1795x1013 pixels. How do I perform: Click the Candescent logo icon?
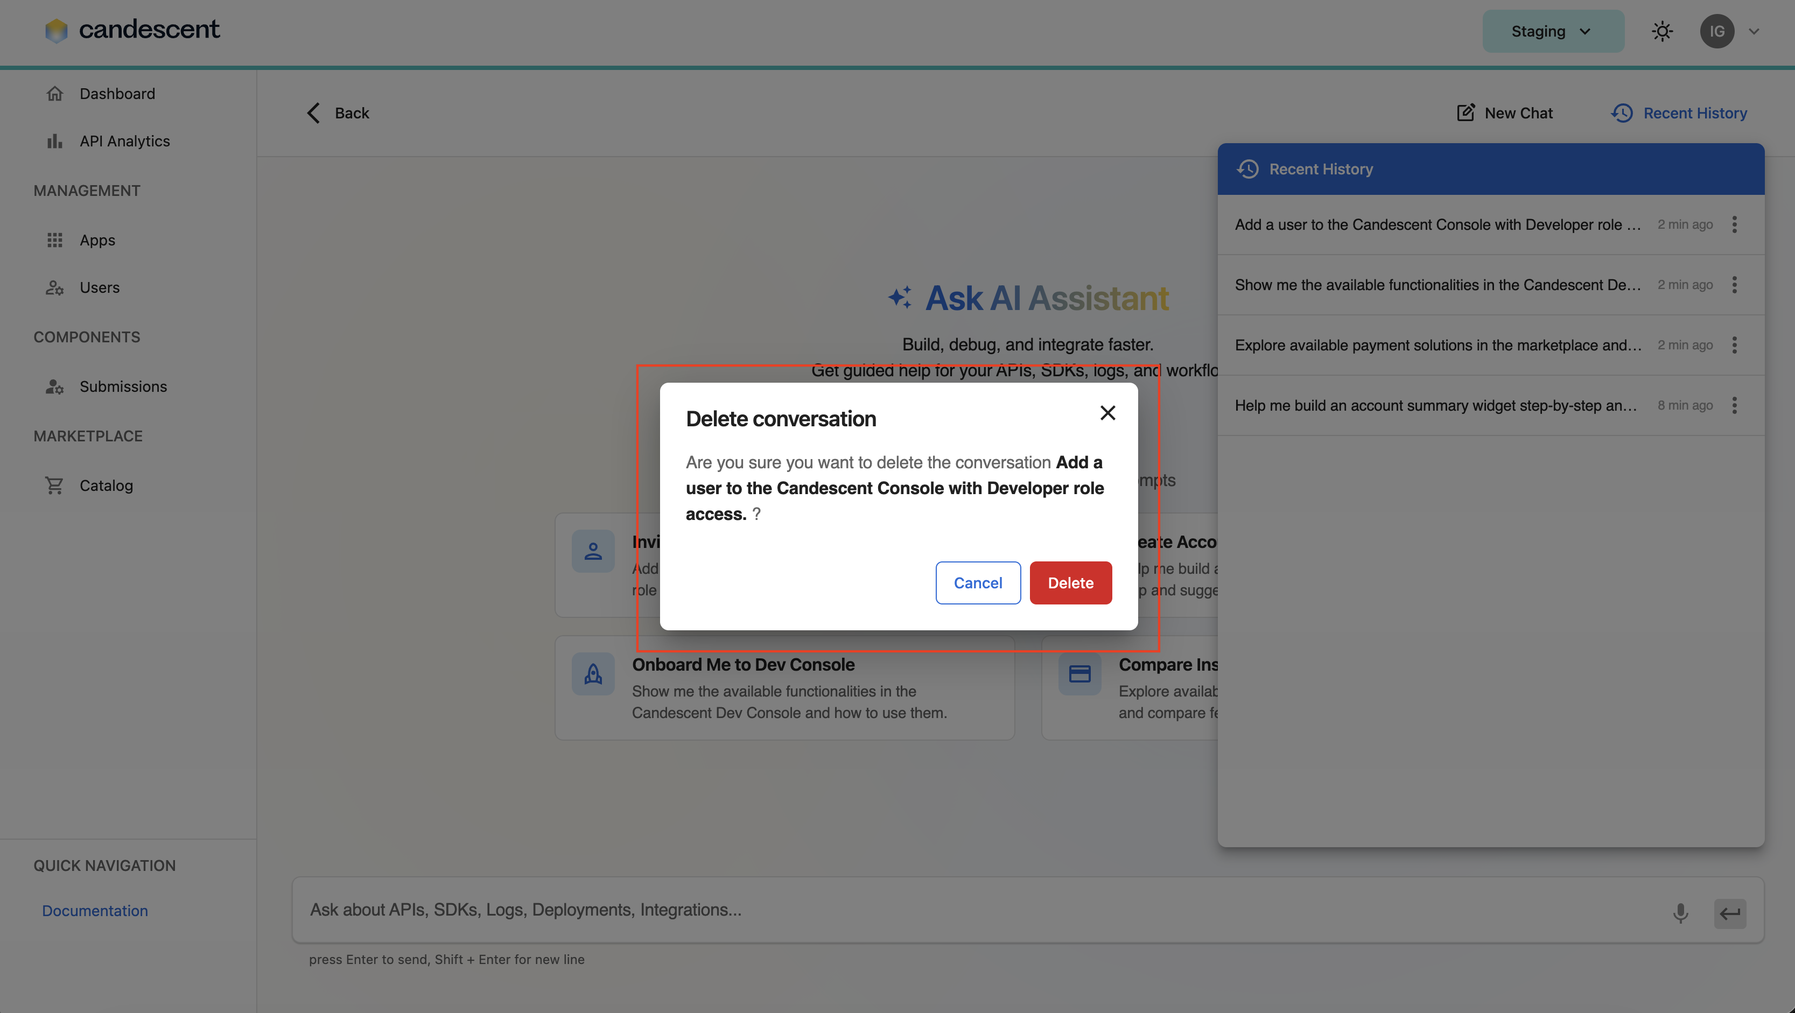[x=57, y=30]
